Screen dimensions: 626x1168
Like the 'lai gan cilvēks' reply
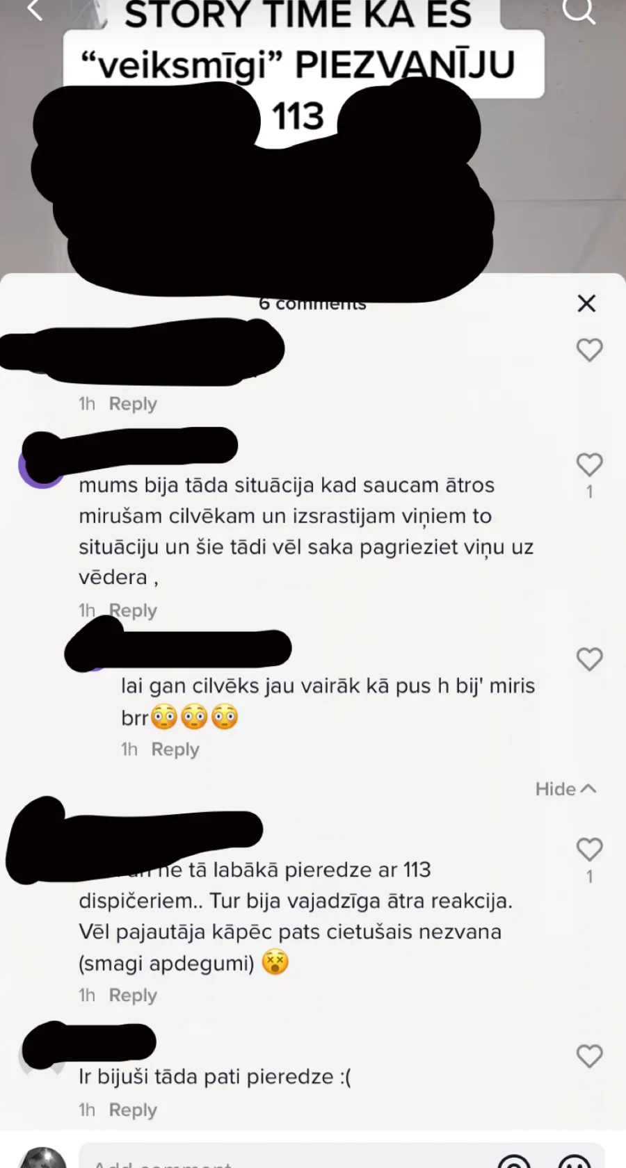tap(589, 659)
